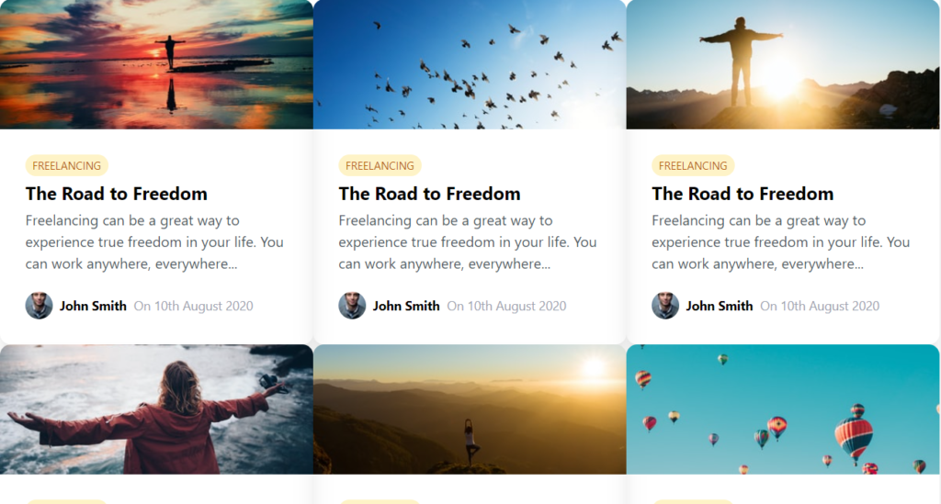This screenshot has height=504, width=941.
Task: Open the hot air balloons image
Action: (783, 409)
